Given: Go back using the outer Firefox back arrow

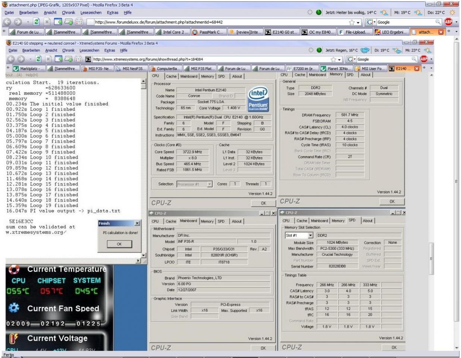Looking at the screenshot, I should 8,22.
